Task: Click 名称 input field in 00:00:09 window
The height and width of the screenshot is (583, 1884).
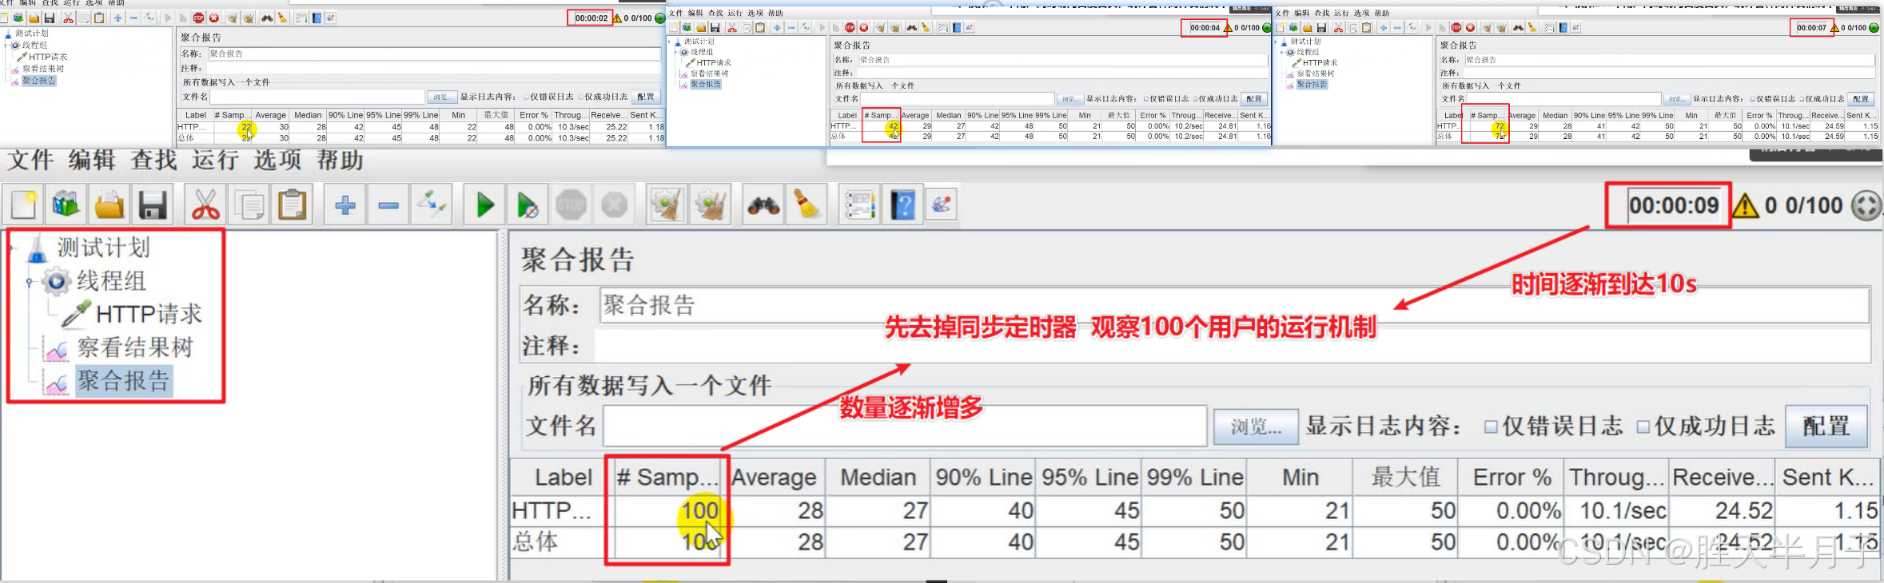Action: pos(1234,305)
